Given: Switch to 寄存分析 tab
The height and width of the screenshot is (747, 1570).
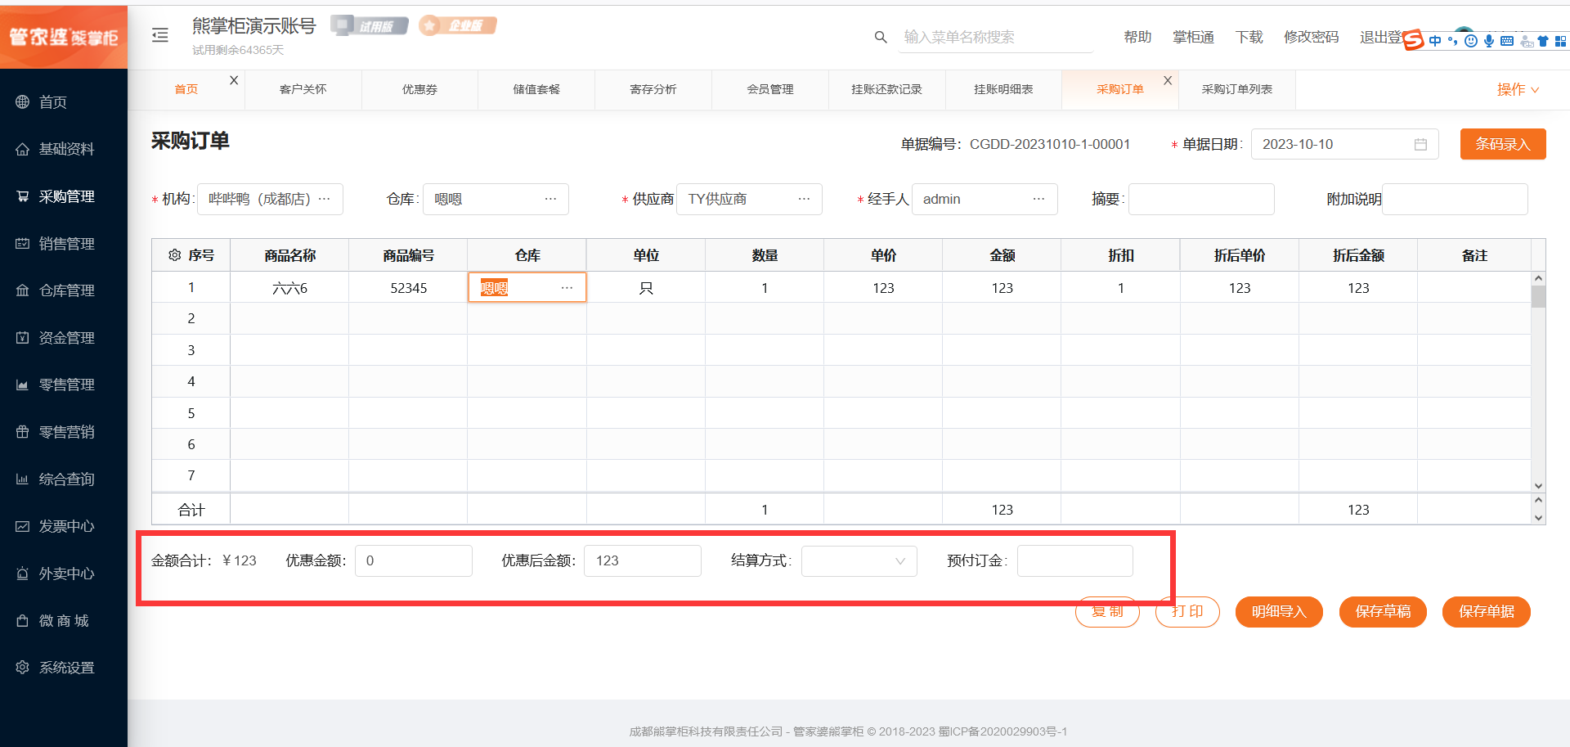Looking at the screenshot, I should 653,89.
